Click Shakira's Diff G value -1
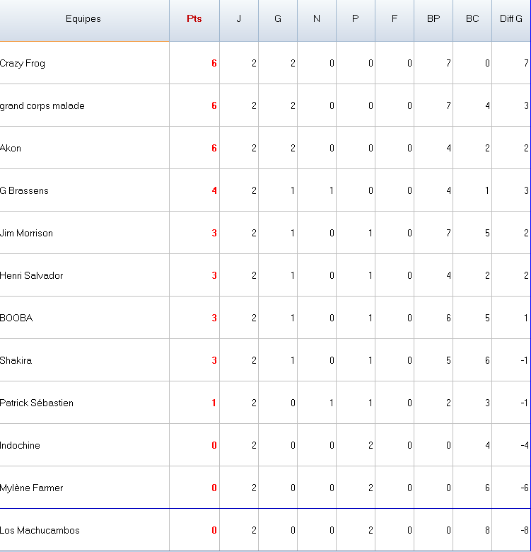Image resolution: width=531 pixels, height=552 pixels. (x=525, y=360)
